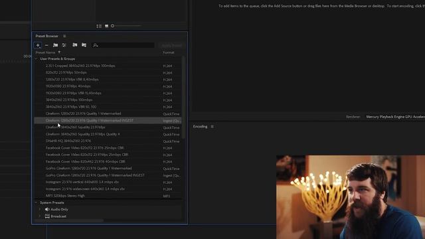425x239 pixels.
Task: Click into the preset search field
Action: point(124,45)
